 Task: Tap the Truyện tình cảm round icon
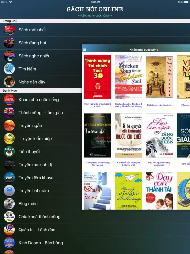pos(9,191)
